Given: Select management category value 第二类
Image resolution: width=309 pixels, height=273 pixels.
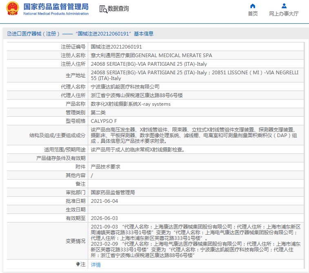Looking at the screenshot, I should tap(98, 113).
